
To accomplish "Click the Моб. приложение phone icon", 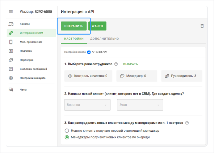I will pyautogui.click(x=11, y=42).
